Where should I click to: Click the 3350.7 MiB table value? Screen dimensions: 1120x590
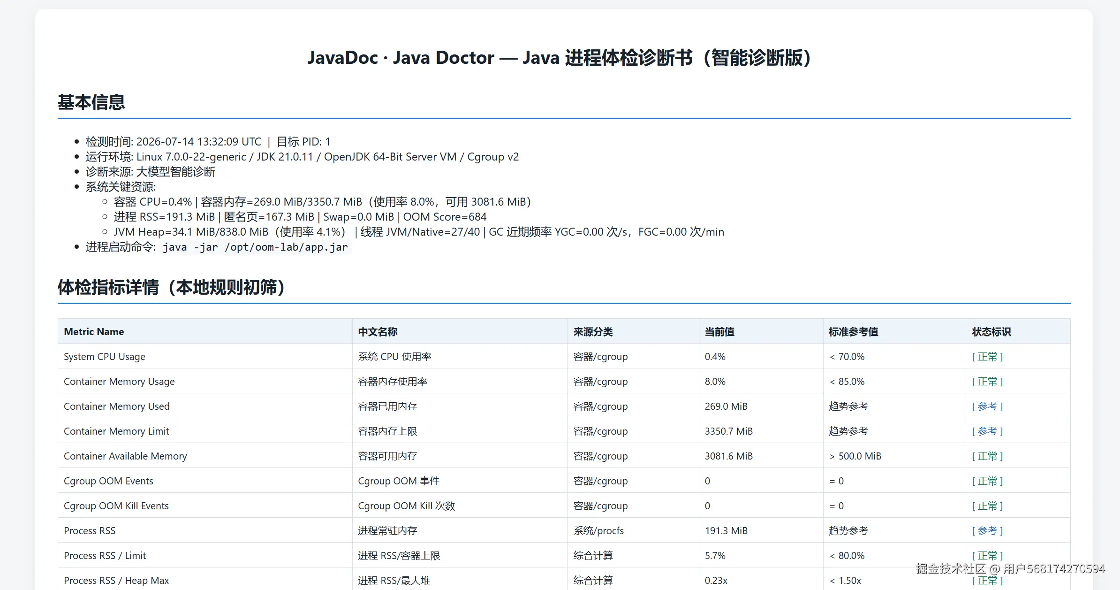tap(728, 431)
